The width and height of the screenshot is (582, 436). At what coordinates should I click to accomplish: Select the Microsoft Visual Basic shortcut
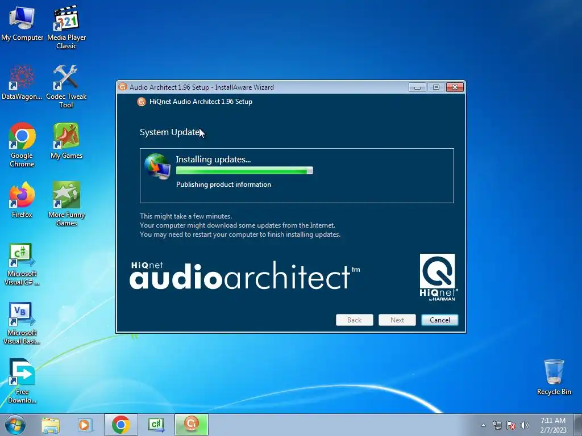[22, 323]
